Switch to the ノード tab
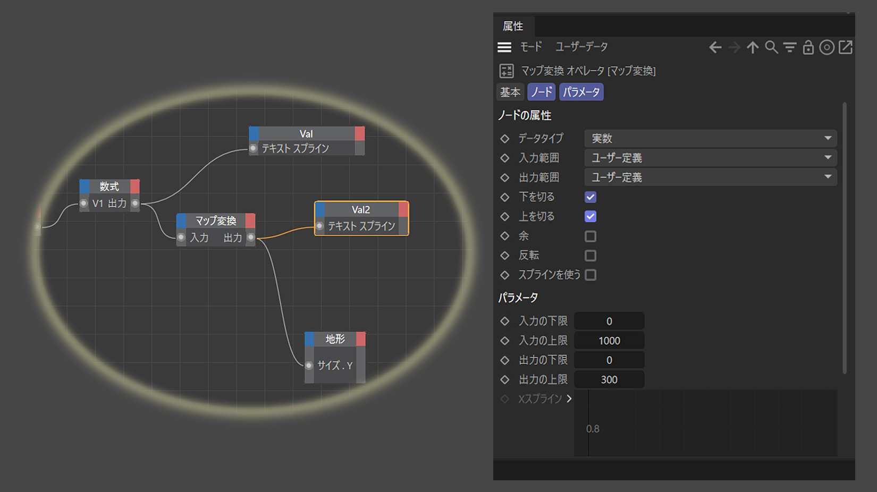877x492 pixels. [x=542, y=92]
